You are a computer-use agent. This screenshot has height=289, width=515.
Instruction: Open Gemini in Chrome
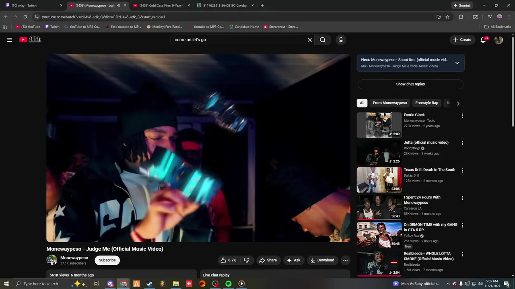click(461, 6)
